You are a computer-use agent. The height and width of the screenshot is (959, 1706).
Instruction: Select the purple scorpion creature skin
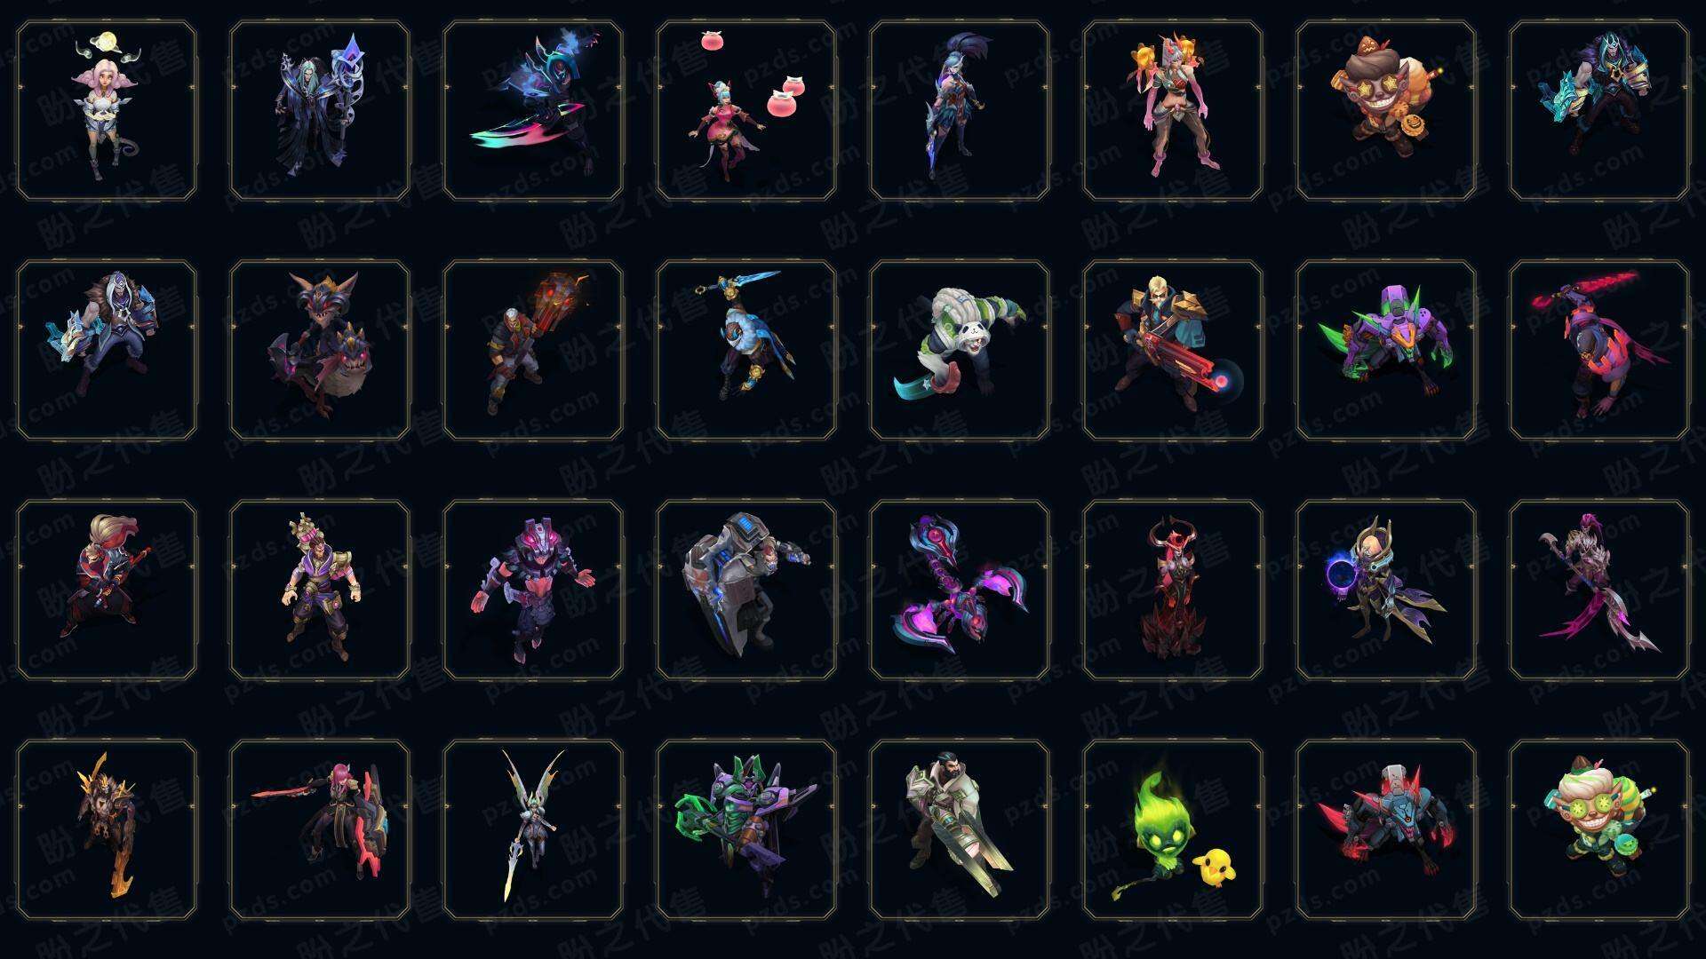pyautogui.click(x=960, y=590)
